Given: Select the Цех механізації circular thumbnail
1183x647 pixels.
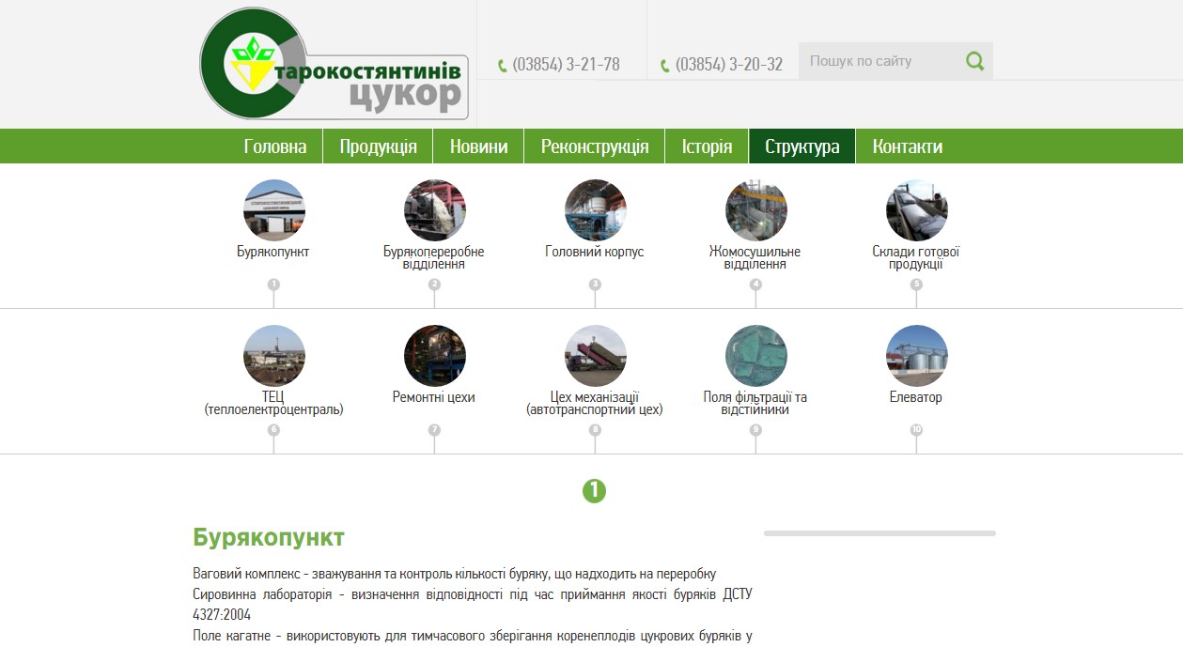Looking at the screenshot, I should coord(596,356).
